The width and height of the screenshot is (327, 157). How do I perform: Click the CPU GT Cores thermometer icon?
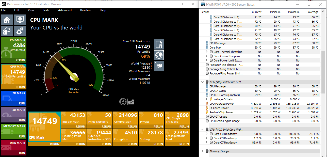[x=207, y=95]
